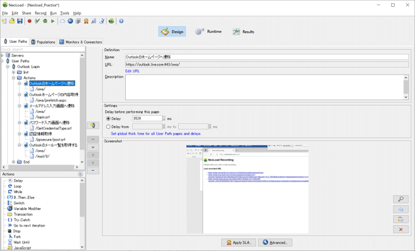Image resolution: width=415 pixels, height=251 pixels.
Task: Move the selected item down with arrow button
Action: [93, 147]
